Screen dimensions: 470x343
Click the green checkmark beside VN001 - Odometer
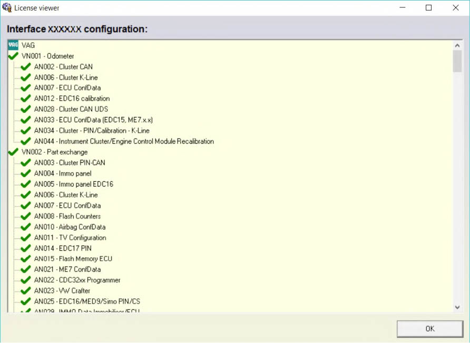(x=13, y=56)
